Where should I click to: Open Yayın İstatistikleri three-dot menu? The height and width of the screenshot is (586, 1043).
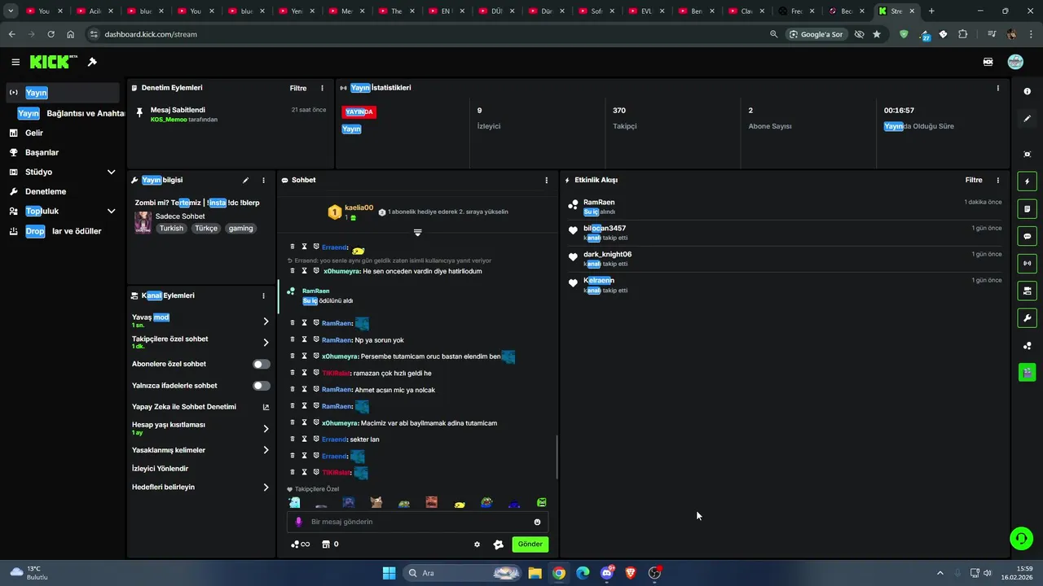coord(998,88)
